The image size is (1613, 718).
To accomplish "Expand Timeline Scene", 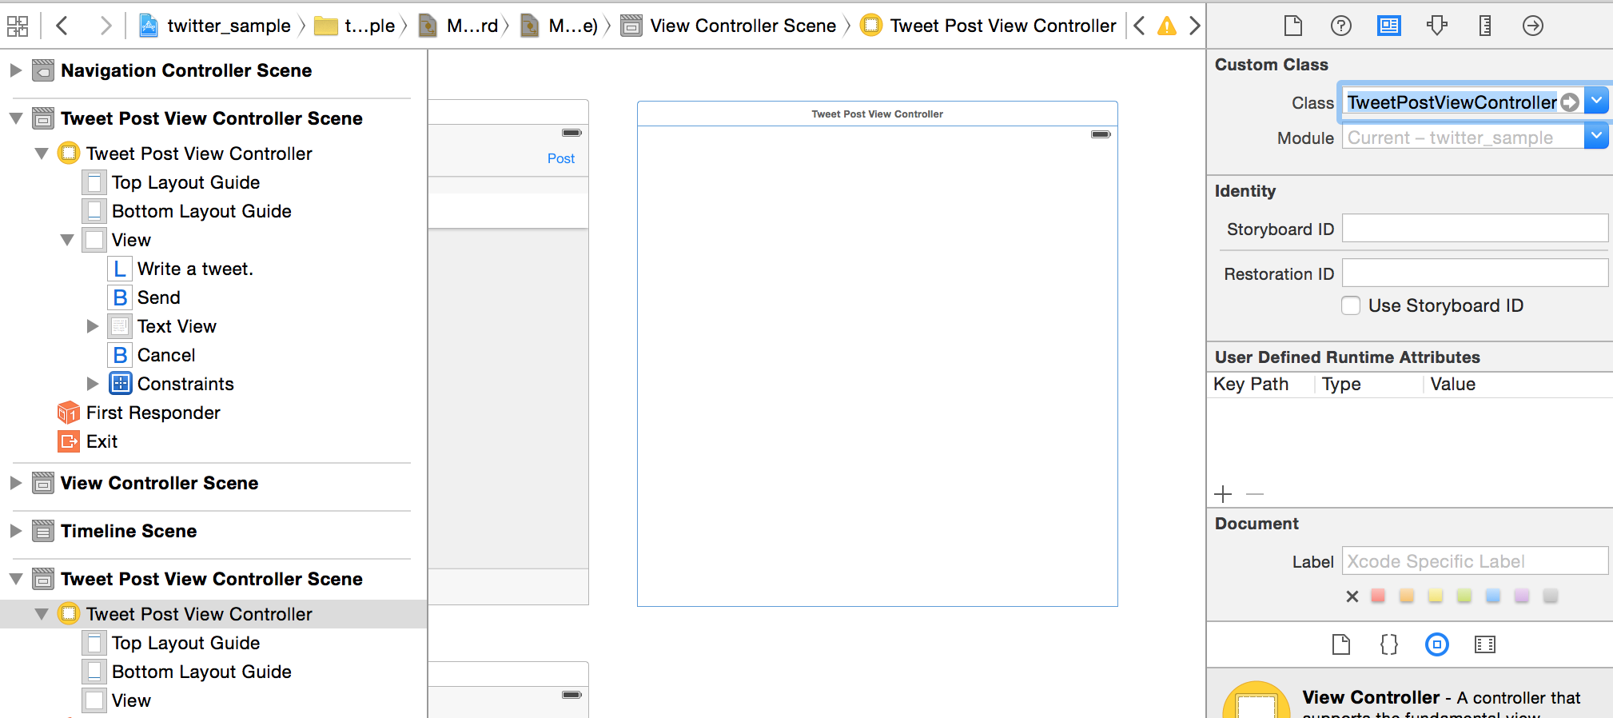I will [15, 531].
